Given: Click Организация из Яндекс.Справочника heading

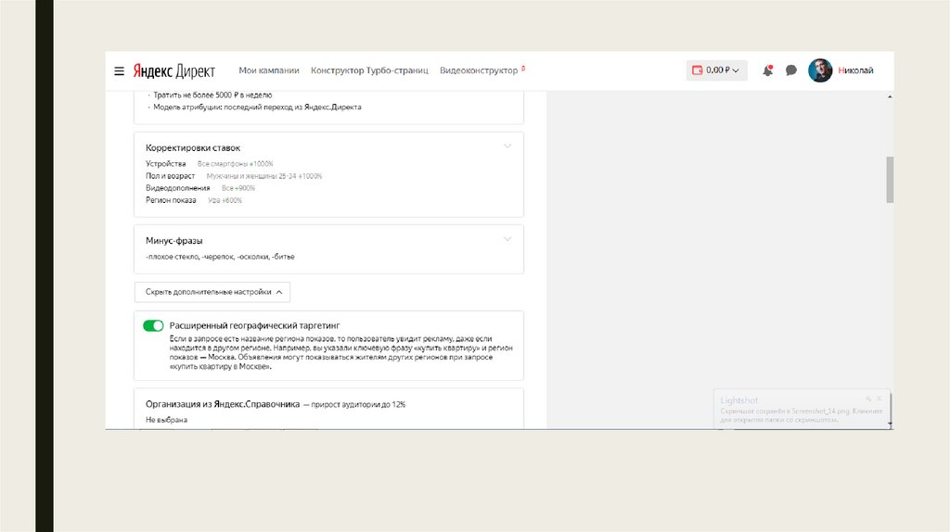Looking at the screenshot, I should (x=223, y=404).
